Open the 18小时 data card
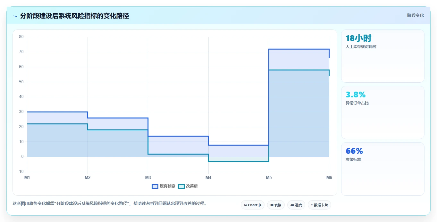The width and height of the screenshot is (437, 222). [383, 56]
